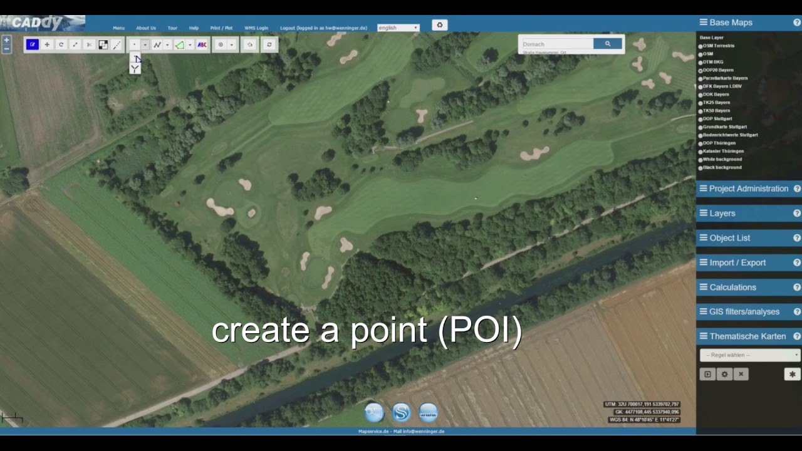Select the Kataster Thüringen base layer
This screenshot has width=802, height=451.
click(700, 152)
